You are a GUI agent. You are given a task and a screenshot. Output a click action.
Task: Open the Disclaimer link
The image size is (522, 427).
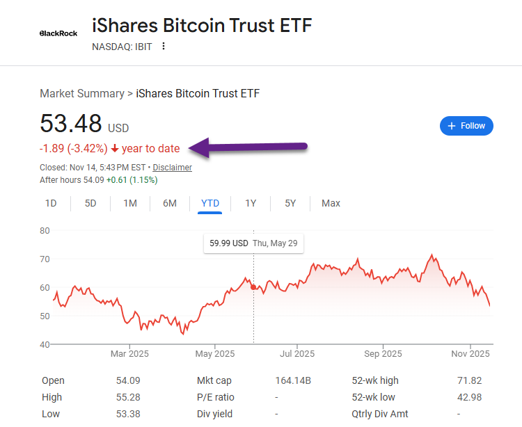click(172, 168)
